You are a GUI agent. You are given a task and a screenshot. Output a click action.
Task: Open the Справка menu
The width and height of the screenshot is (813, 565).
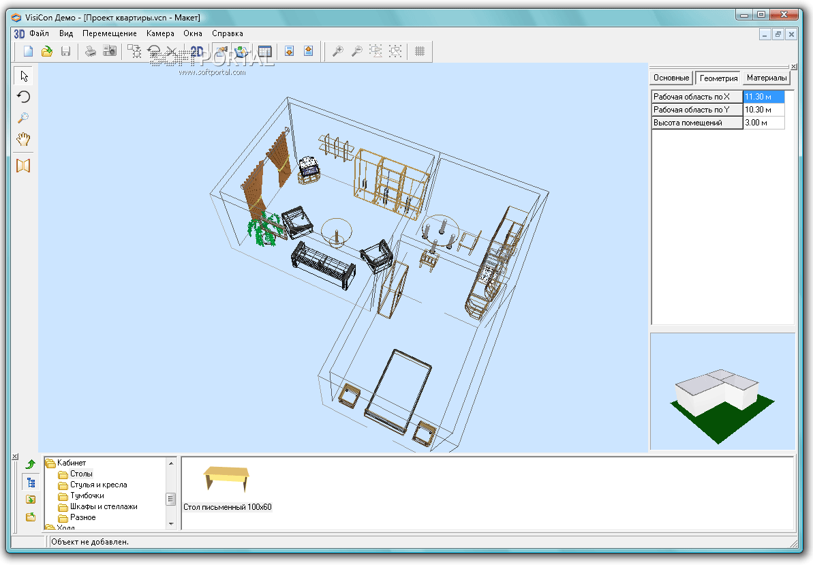tap(227, 33)
